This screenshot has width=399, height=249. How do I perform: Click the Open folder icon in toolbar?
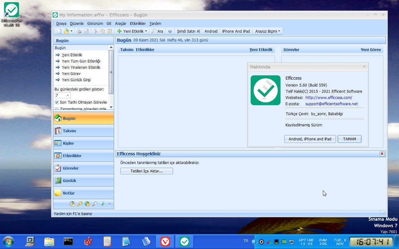[66, 31]
